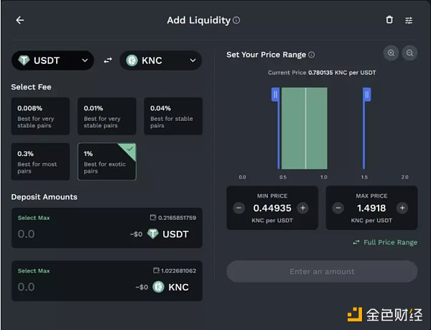The height and width of the screenshot is (330, 431).
Task: Click the Full Price Range link
Action: (385, 242)
